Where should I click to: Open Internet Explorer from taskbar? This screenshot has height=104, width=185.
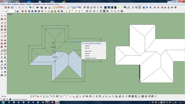[x=9, y=102]
